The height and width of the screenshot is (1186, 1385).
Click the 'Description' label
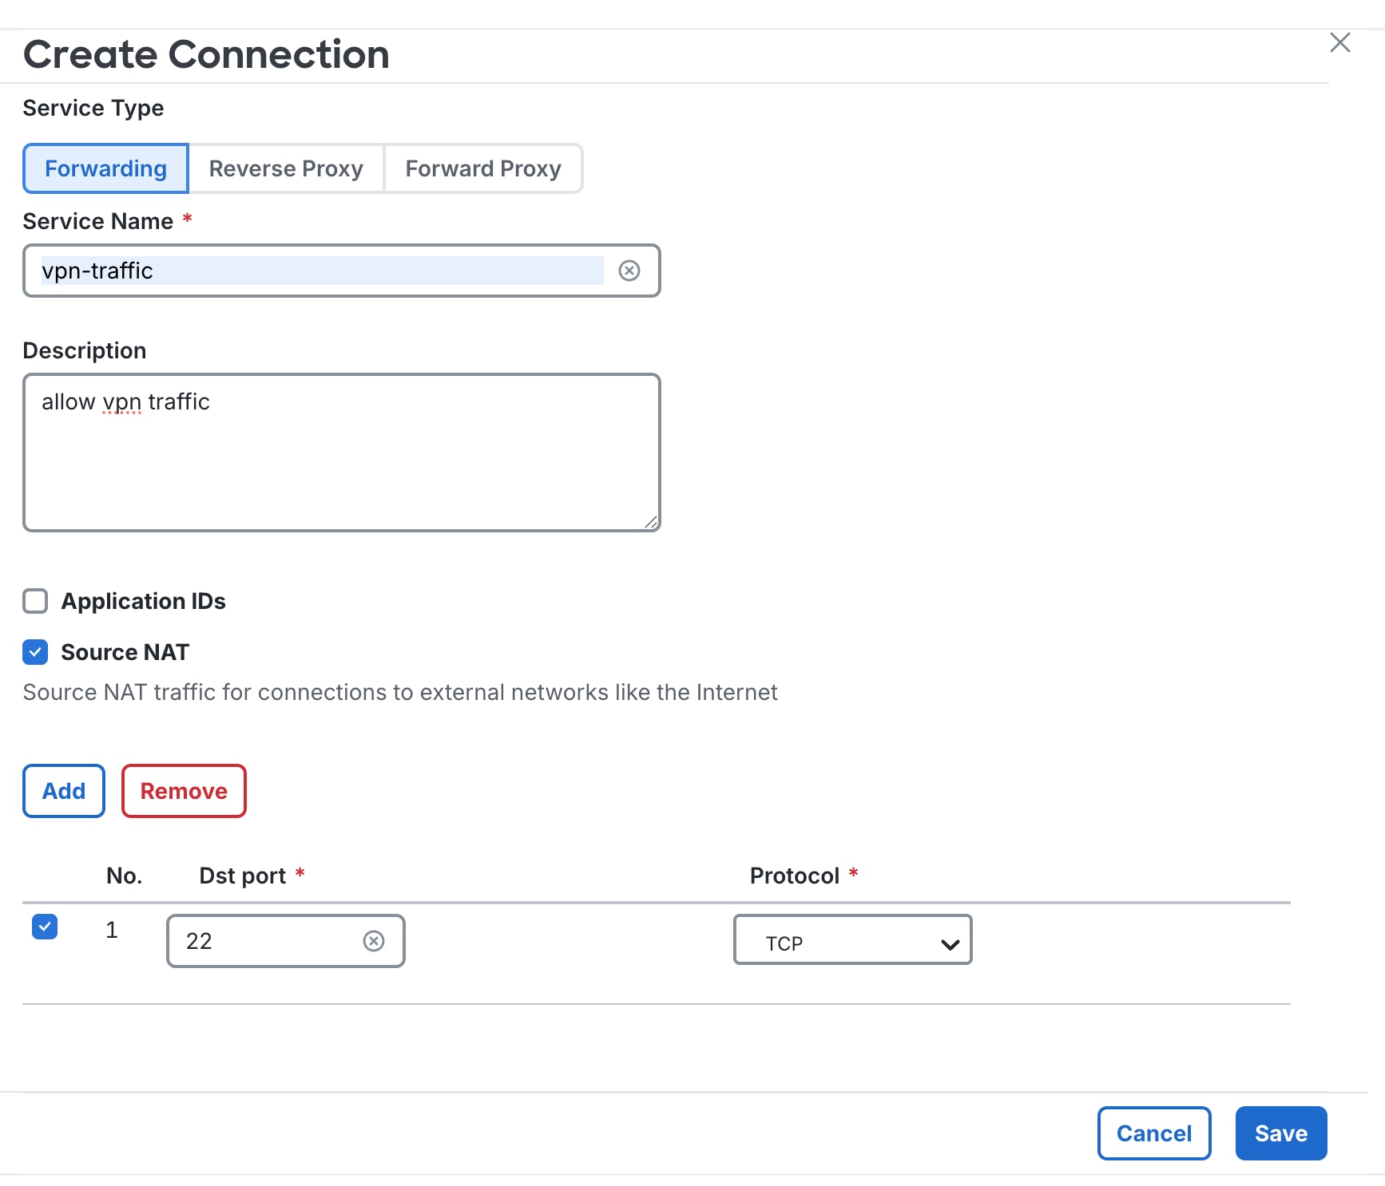(85, 350)
